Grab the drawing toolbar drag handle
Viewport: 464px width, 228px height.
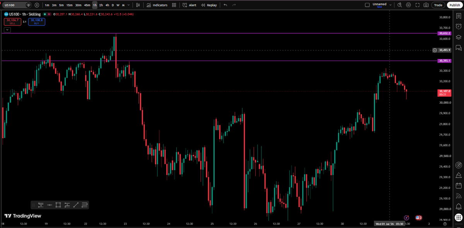click(x=34, y=205)
